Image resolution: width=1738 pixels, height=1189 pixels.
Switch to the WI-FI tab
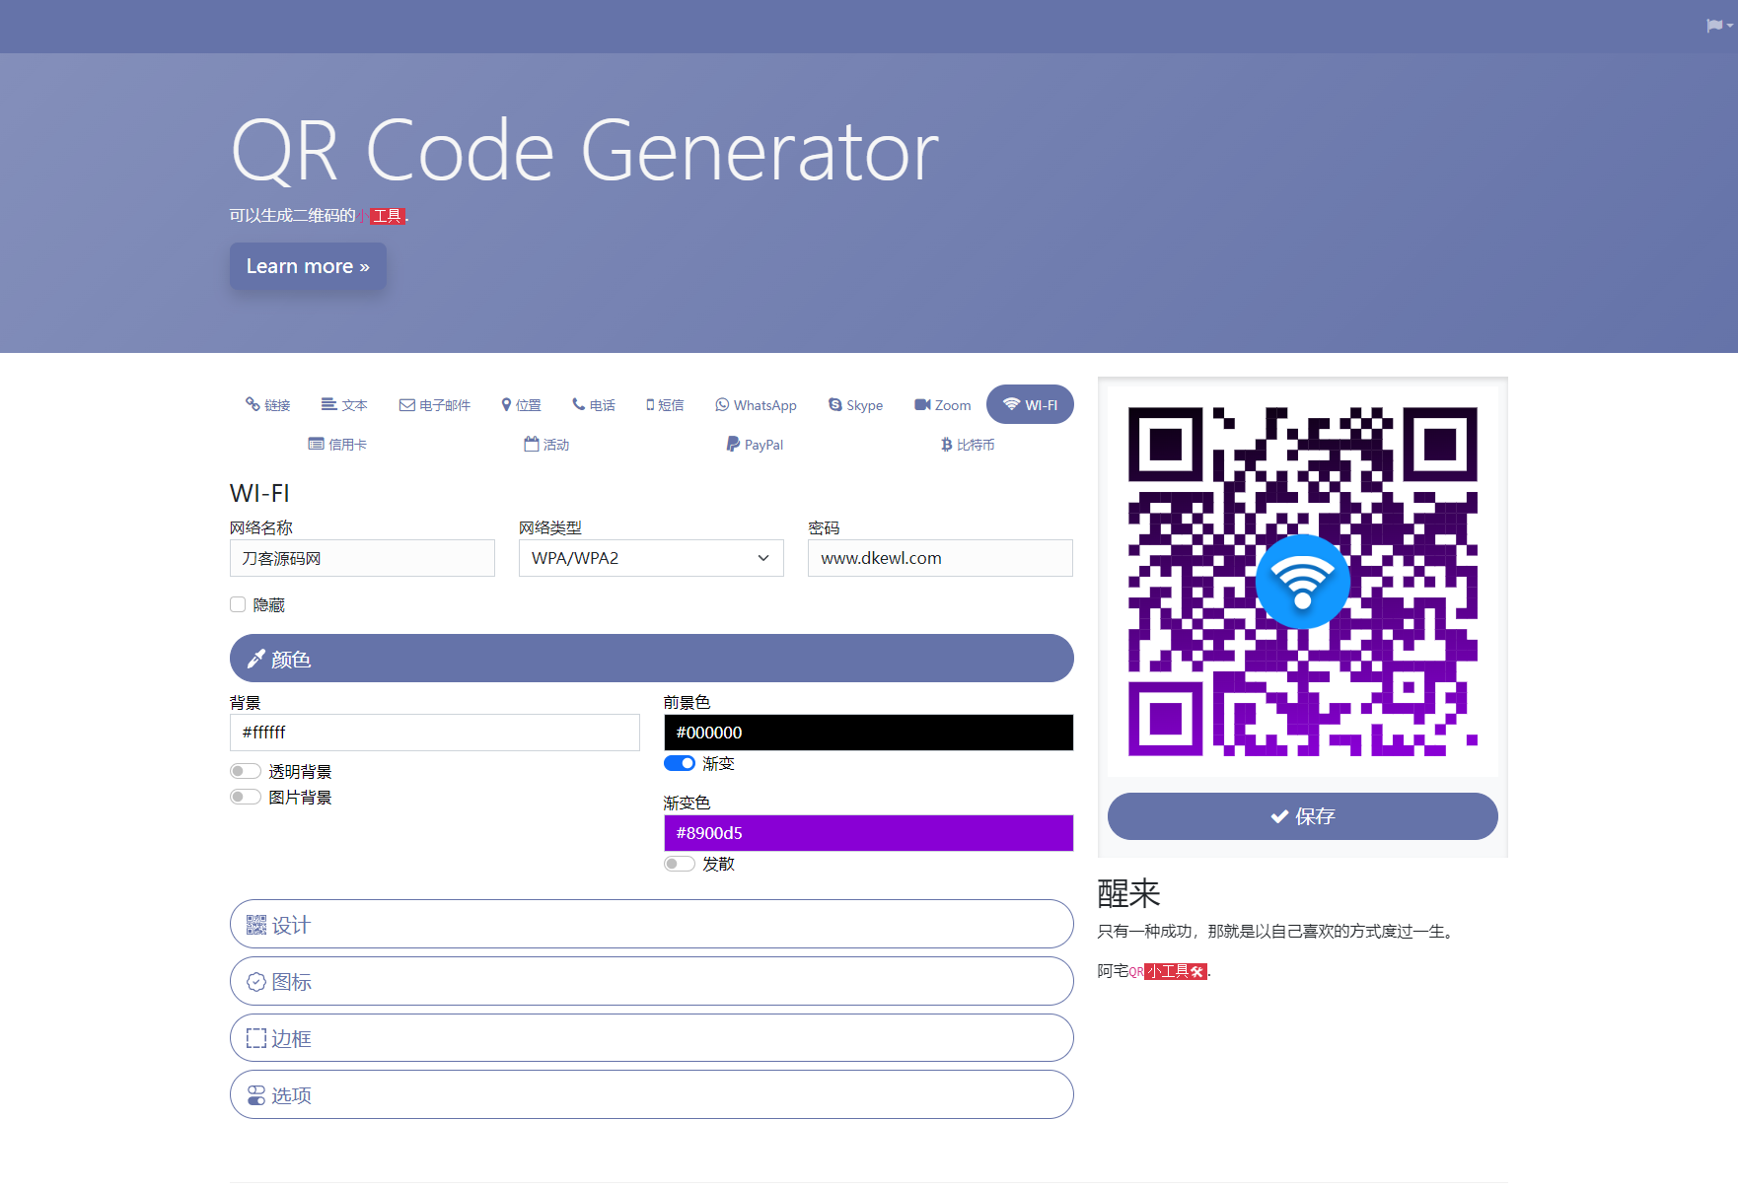coord(1029,404)
